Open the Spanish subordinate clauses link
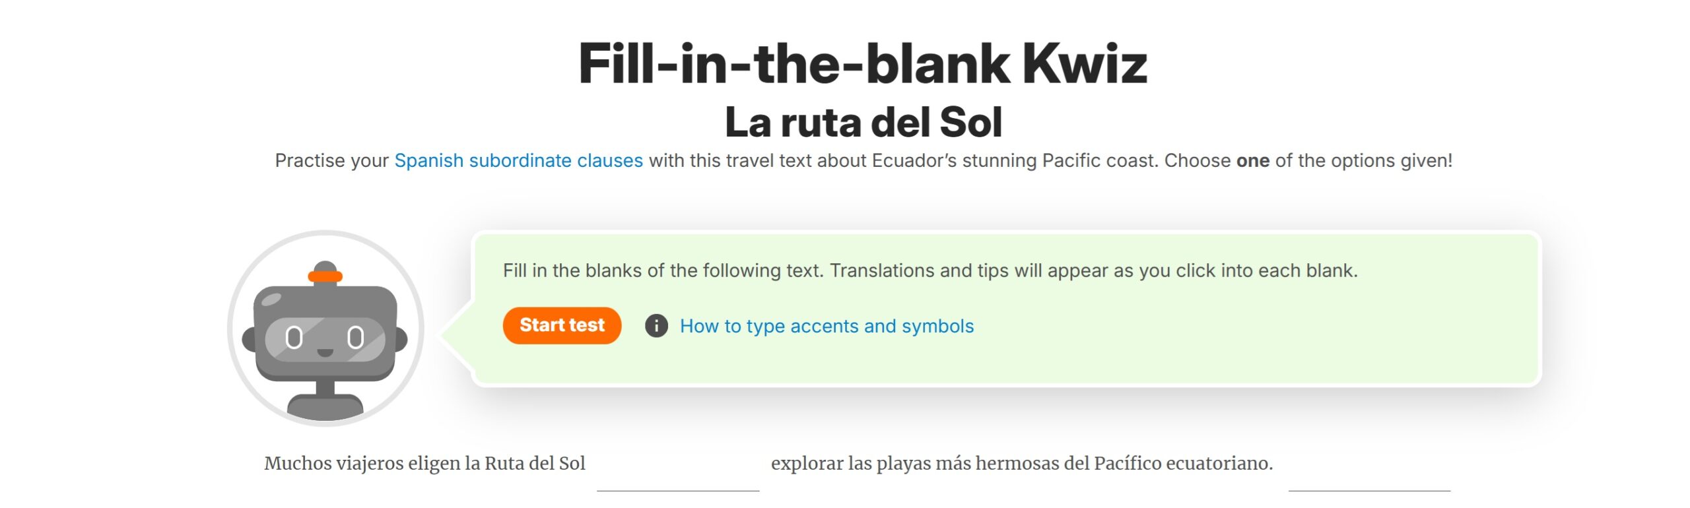Image resolution: width=1690 pixels, height=508 pixels. (x=518, y=160)
